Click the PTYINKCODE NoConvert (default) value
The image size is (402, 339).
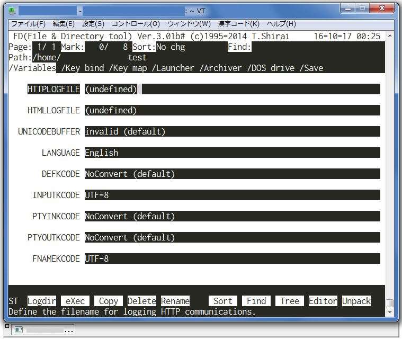(233, 216)
